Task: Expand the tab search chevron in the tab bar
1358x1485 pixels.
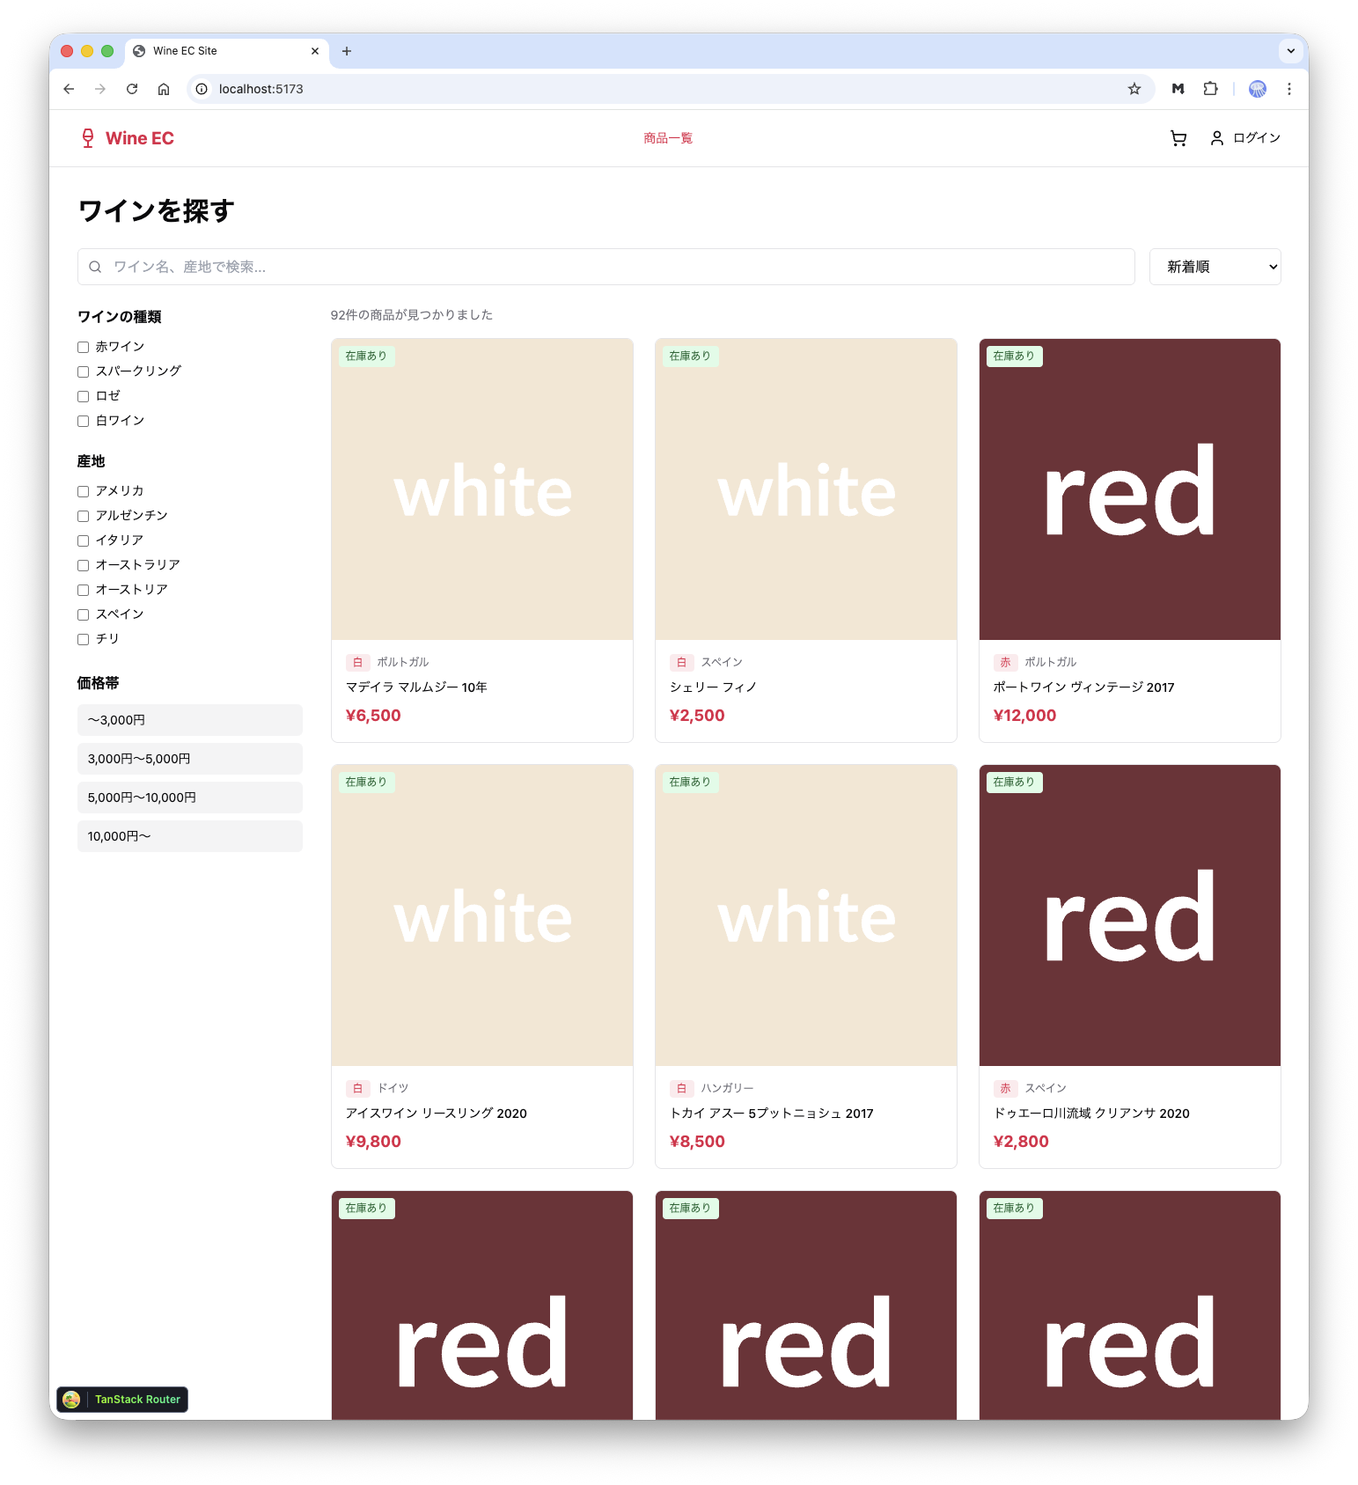Action: [1290, 51]
